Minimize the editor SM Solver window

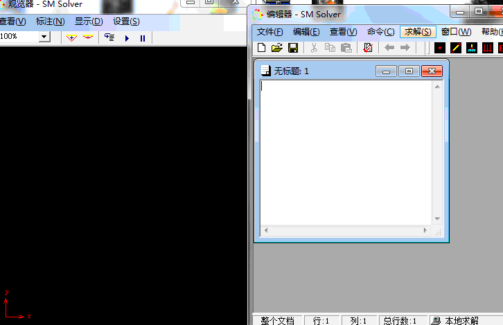tap(460, 12)
